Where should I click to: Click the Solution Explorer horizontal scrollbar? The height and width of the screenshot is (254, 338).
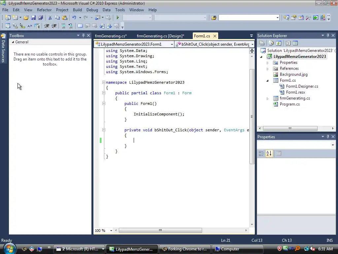290,128
